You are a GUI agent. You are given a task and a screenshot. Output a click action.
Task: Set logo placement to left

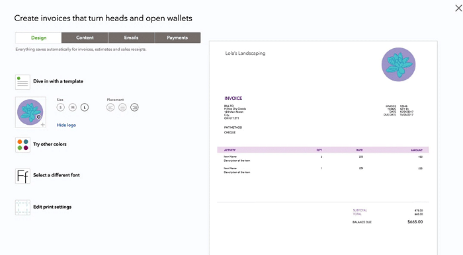point(110,107)
